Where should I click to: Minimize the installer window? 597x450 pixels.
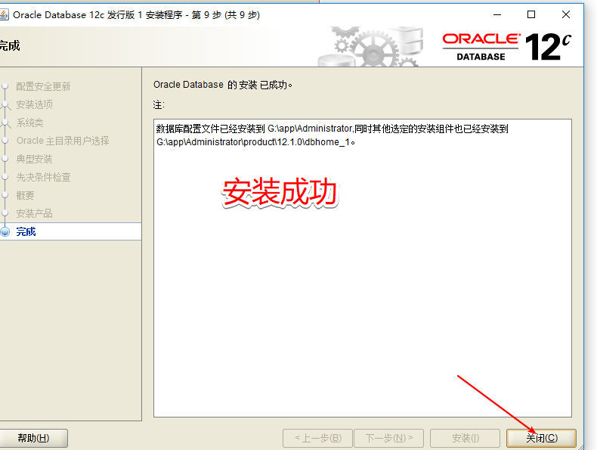[497, 15]
